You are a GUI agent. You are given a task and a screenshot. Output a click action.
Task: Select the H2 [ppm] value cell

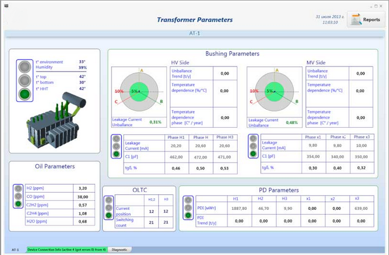(83, 188)
